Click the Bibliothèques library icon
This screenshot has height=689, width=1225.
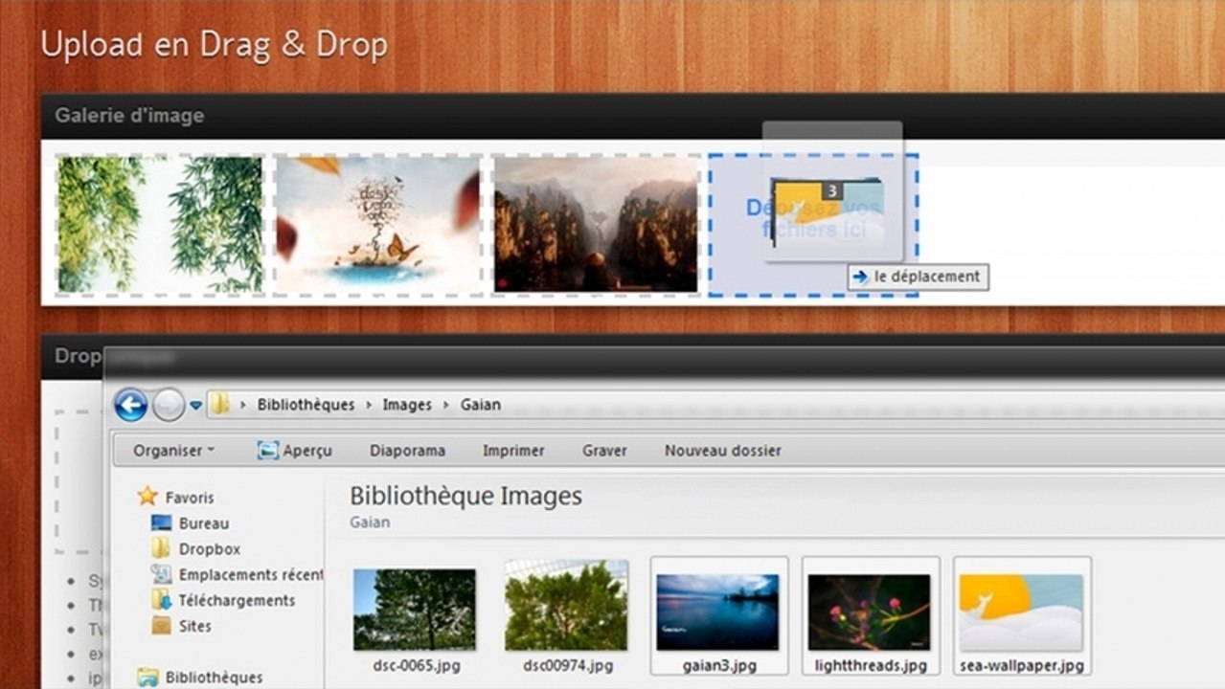[147, 678]
